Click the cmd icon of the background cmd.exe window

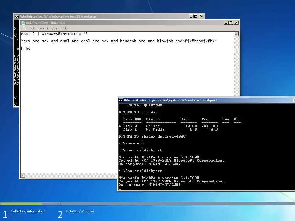[16, 16]
